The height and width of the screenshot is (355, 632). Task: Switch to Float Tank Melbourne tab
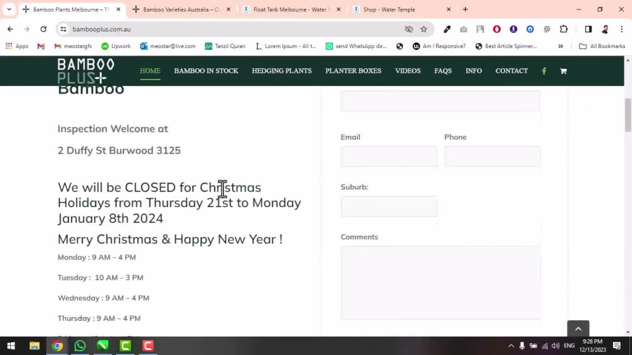291,9
